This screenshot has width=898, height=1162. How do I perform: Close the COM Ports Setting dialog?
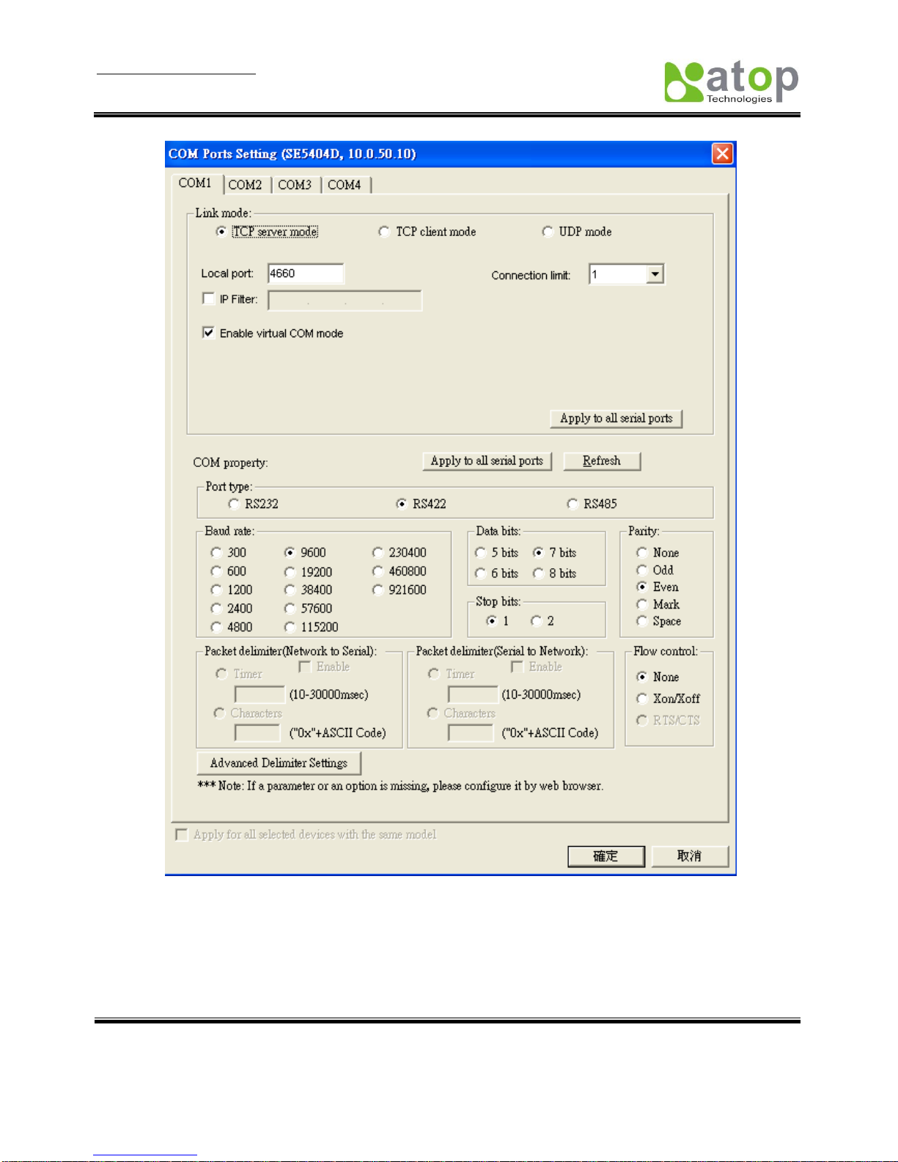pos(722,153)
